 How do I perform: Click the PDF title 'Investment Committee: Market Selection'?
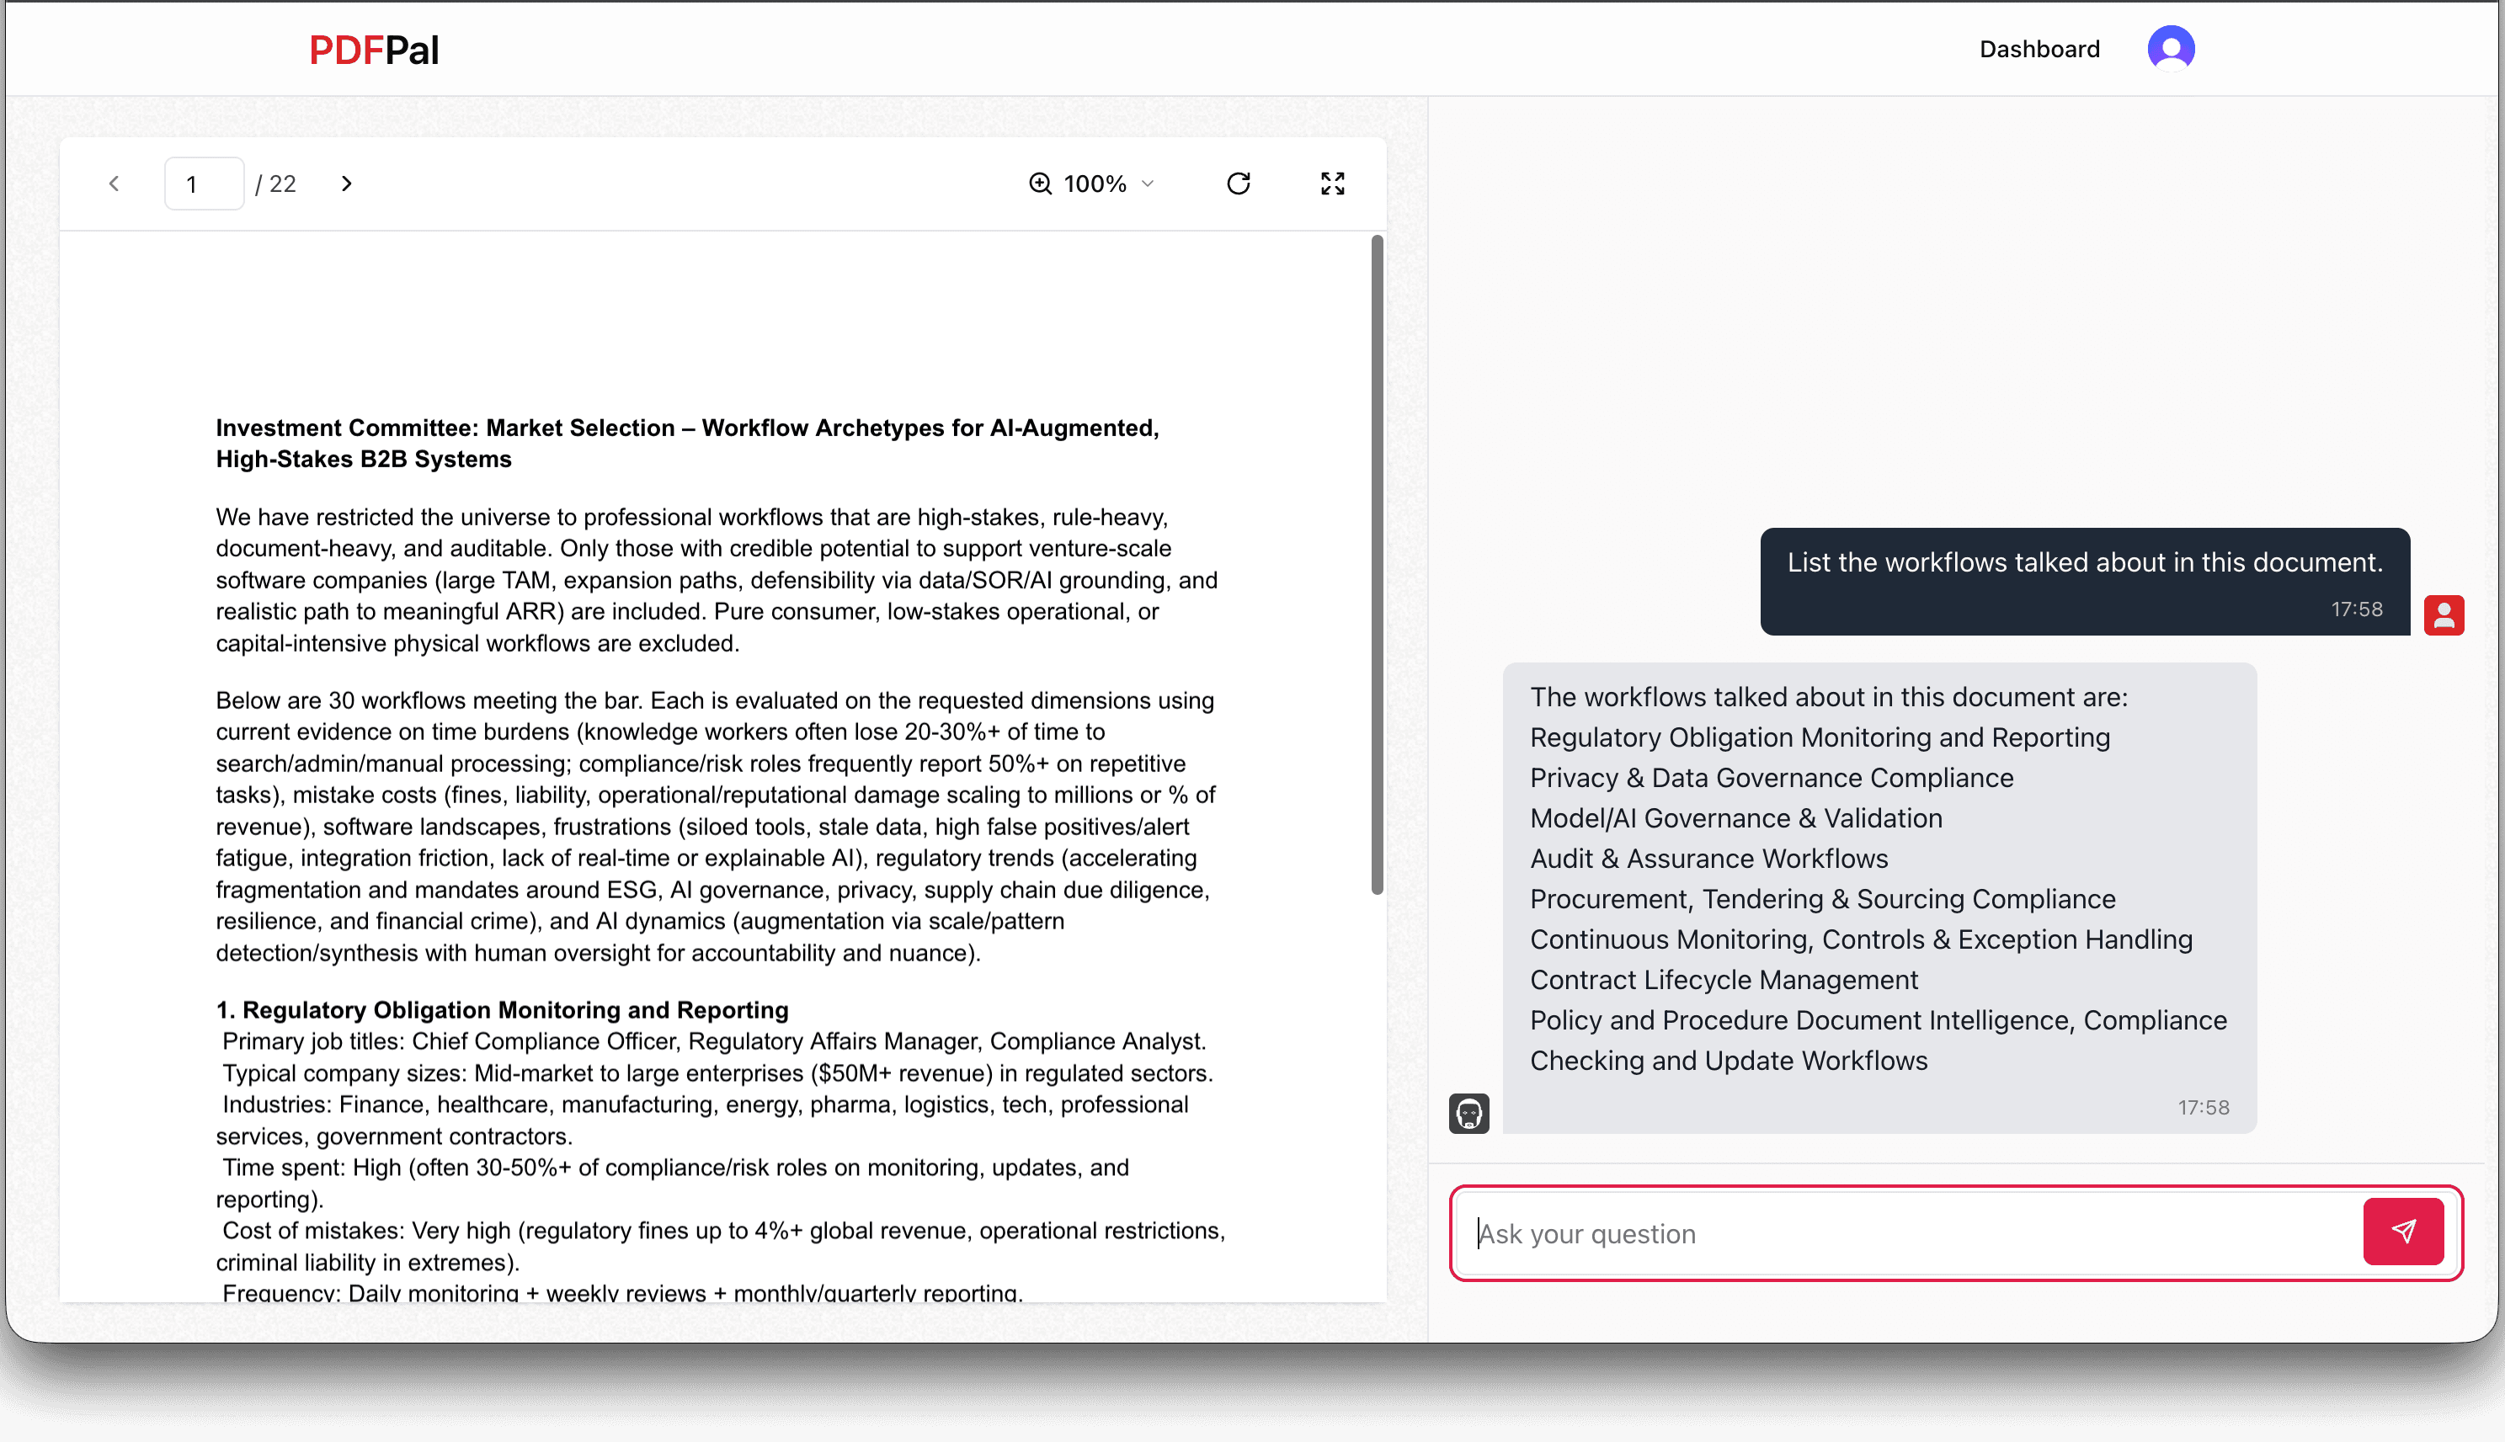tap(687, 443)
